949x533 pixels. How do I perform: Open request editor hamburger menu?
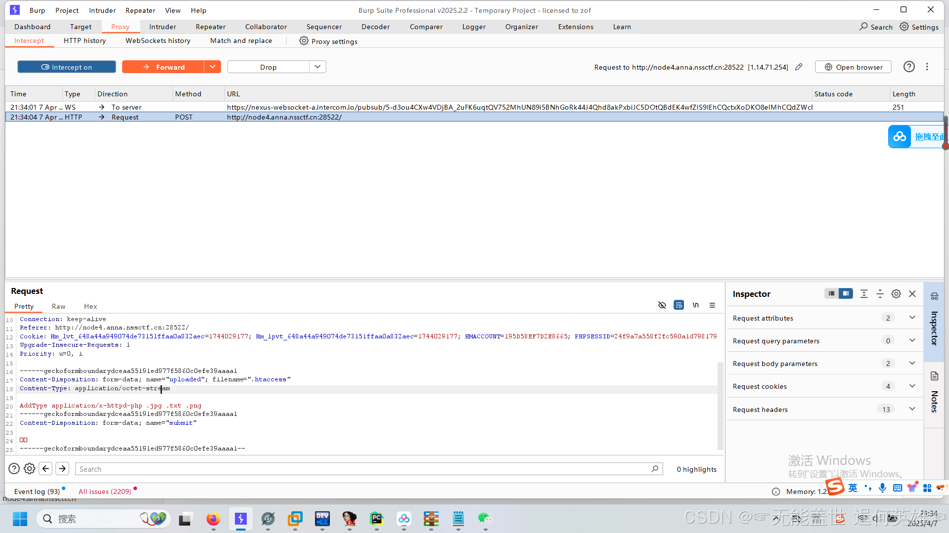tap(713, 305)
